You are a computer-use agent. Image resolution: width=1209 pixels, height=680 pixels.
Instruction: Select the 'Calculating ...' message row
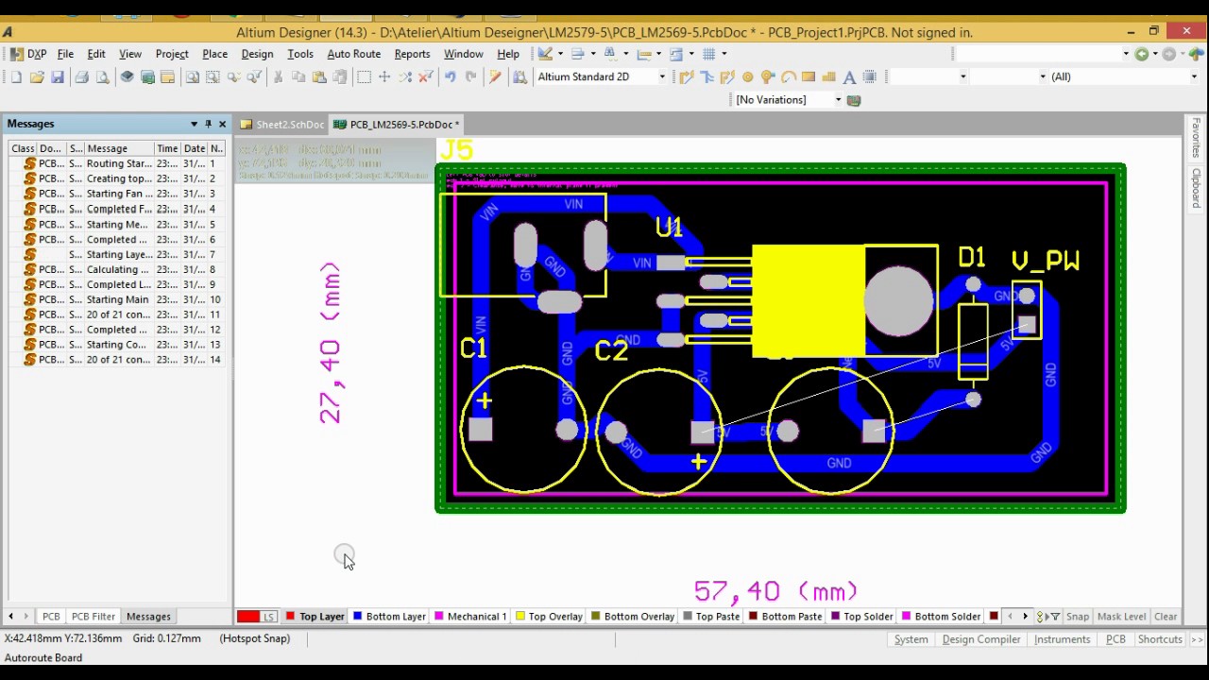117,269
